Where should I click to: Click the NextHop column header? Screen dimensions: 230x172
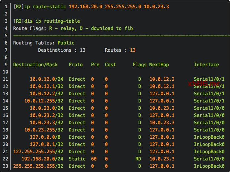pos(159,65)
